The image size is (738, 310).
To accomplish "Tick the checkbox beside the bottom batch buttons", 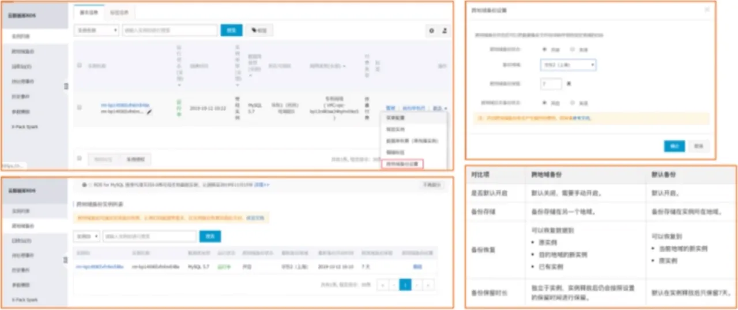I will click(x=80, y=158).
